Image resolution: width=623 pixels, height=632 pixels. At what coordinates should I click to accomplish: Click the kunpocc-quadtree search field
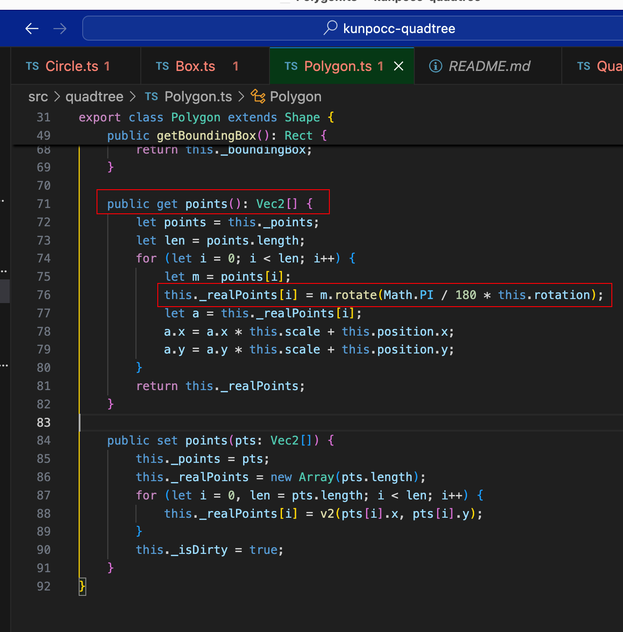pyautogui.click(x=399, y=29)
